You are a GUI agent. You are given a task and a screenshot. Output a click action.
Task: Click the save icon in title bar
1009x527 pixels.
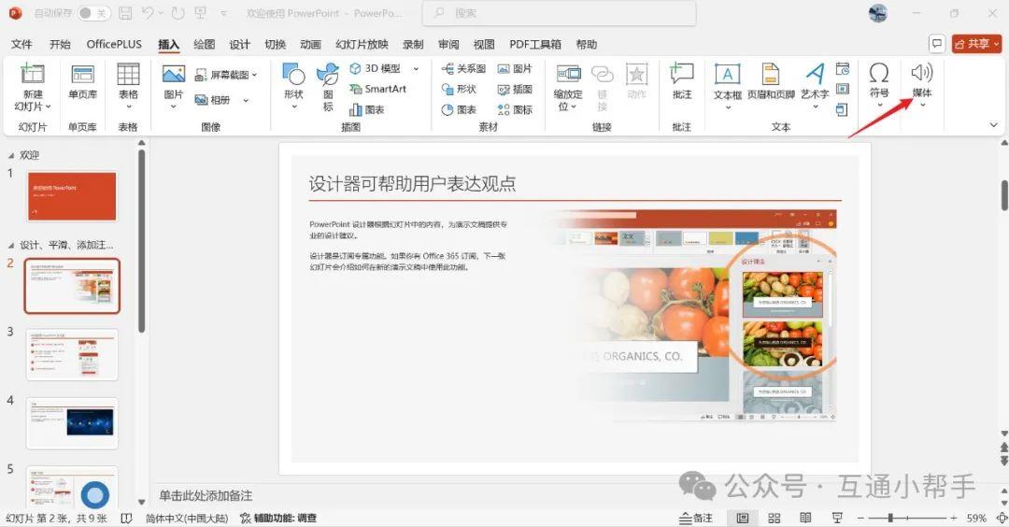tap(126, 13)
